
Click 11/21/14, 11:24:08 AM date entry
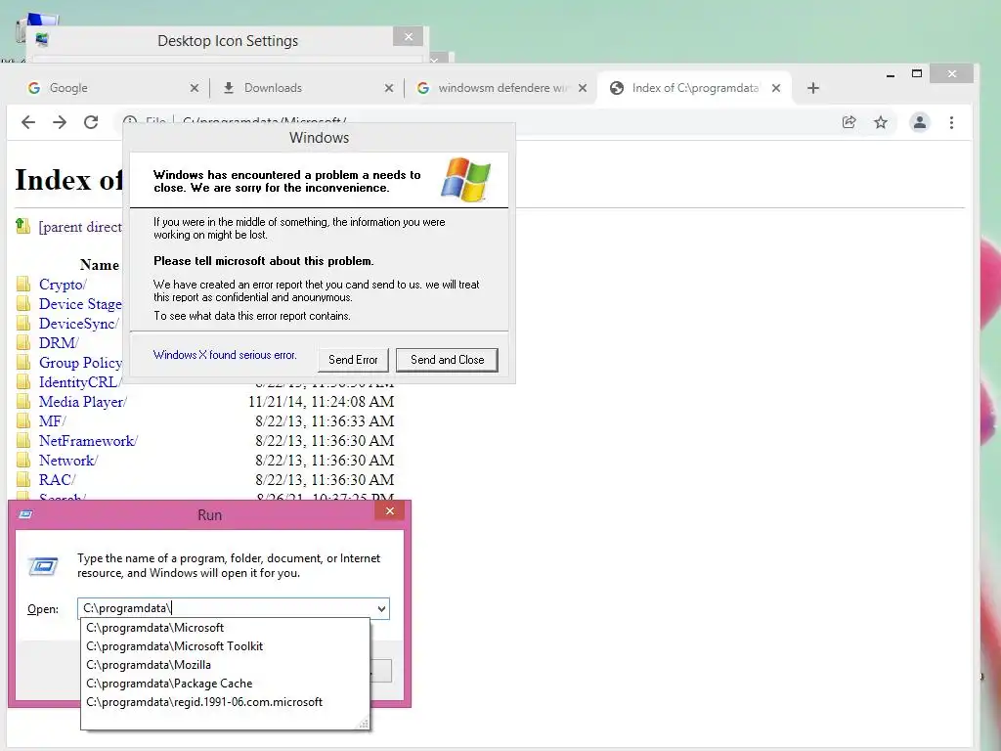point(321,402)
